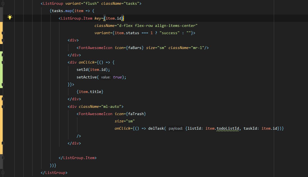Click the green change marker beside setId line
The height and width of the screenshot is (177, 308).
click(1, 70)
